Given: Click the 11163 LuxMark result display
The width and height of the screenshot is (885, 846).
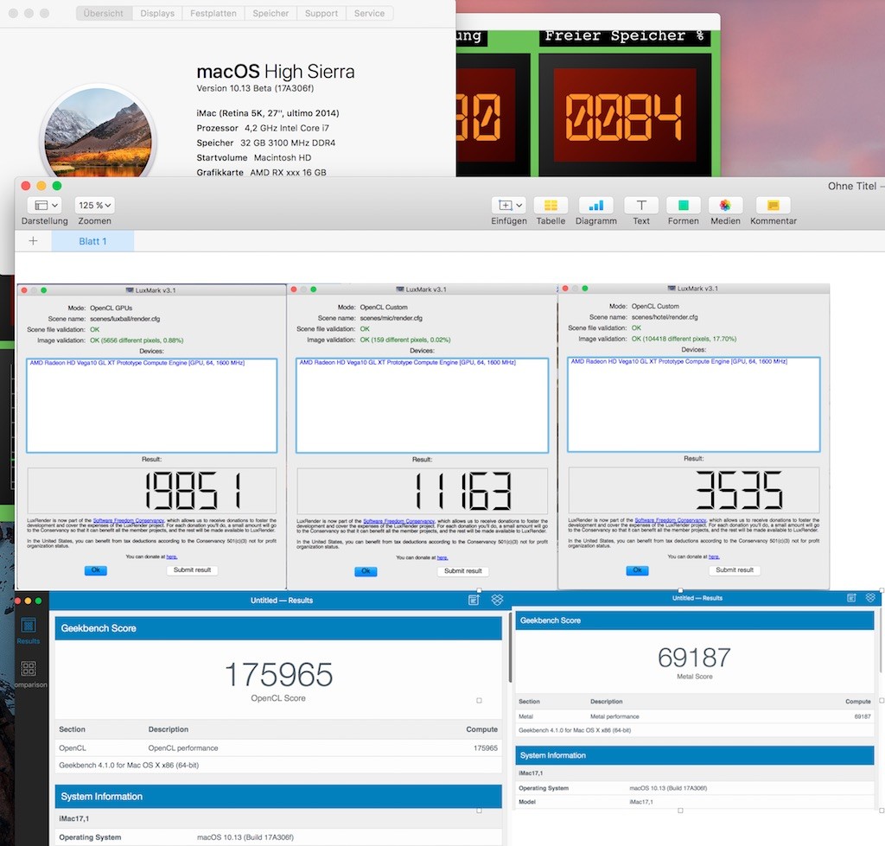Looking at the screenshot, I should click(422, 490).
